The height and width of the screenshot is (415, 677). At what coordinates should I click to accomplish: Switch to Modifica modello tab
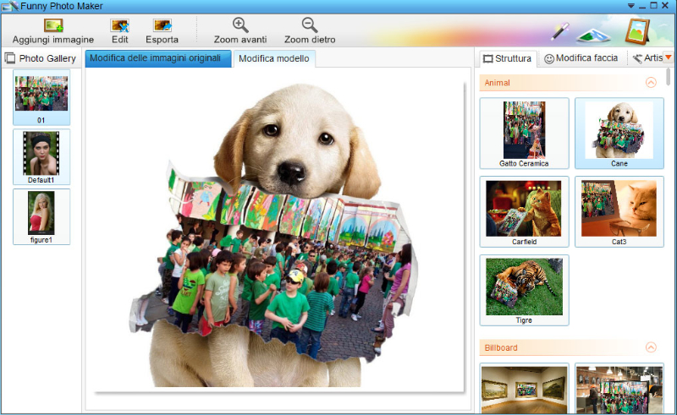click(273, 58)
